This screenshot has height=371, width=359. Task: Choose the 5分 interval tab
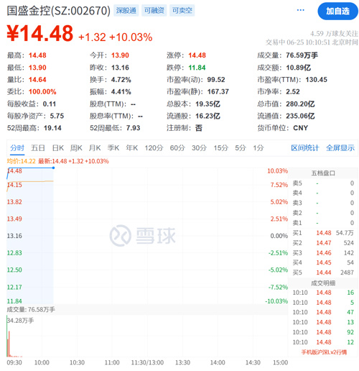tap(241, 148)
